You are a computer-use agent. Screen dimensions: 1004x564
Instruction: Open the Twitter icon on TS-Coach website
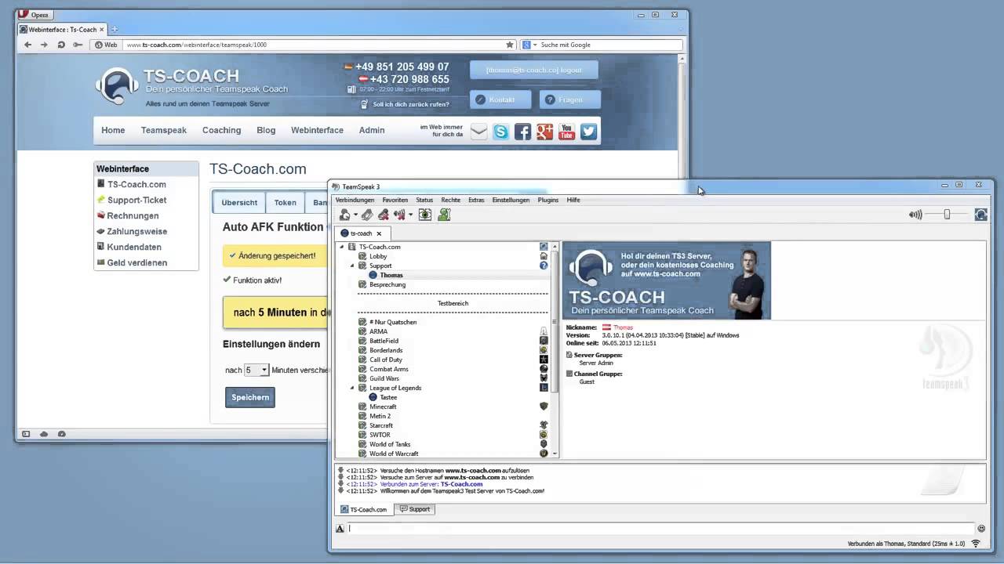point(588,132)
